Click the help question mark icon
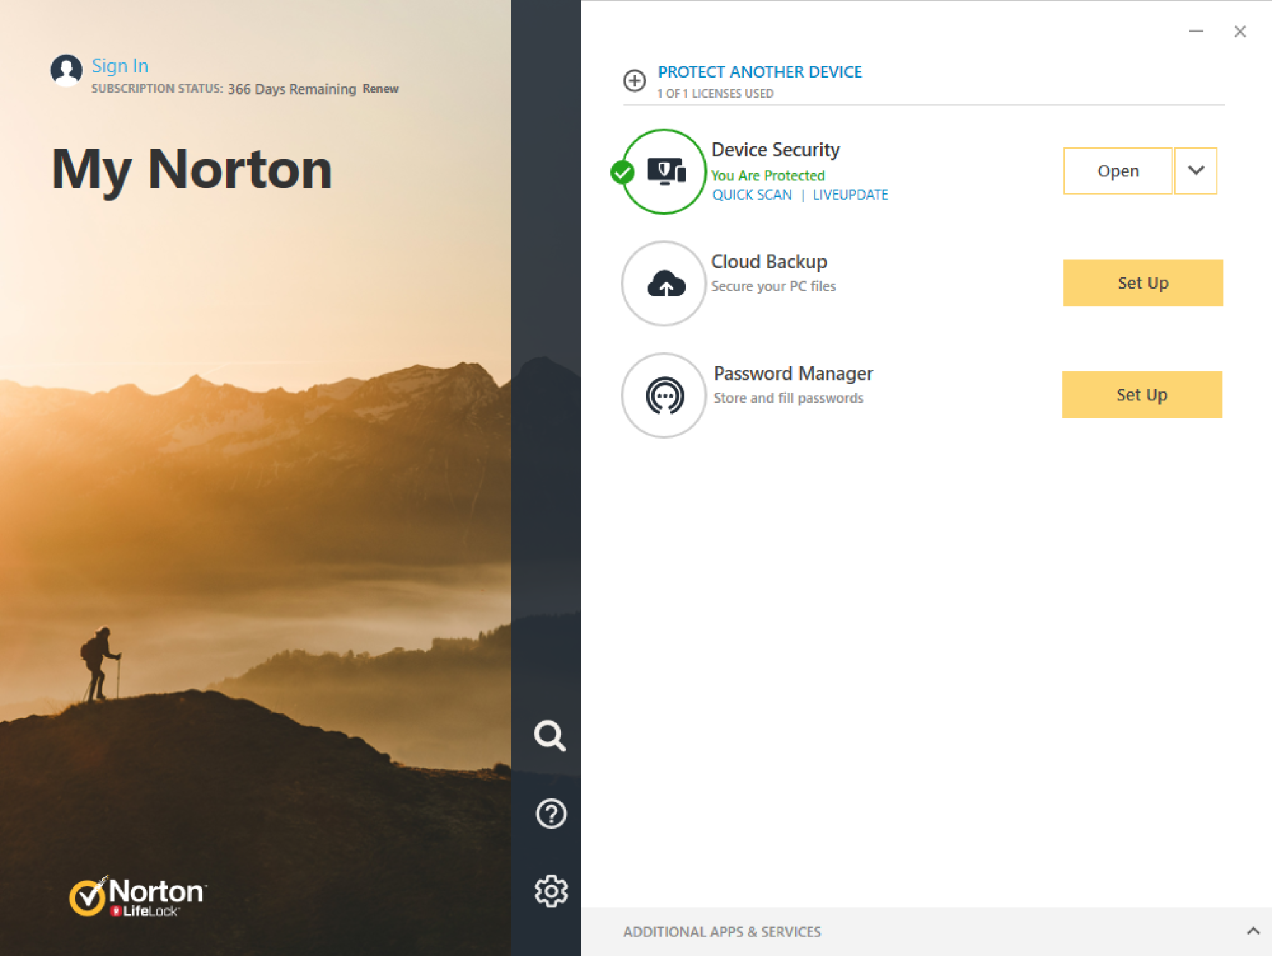Image resolution: width=1272 pixels, height=956 pixels. click(551, 814)
